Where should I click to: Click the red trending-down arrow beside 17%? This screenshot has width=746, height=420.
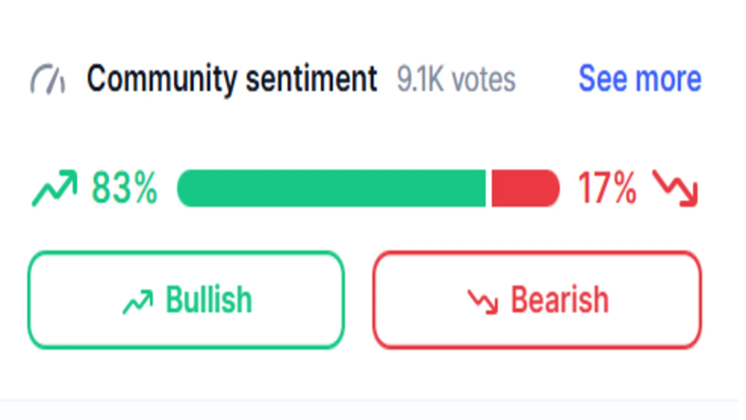coord(675,188)
